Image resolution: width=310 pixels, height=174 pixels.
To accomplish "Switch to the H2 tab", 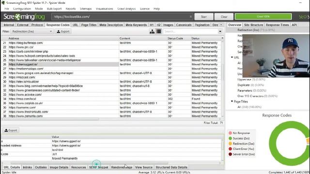I will [158, 25].
